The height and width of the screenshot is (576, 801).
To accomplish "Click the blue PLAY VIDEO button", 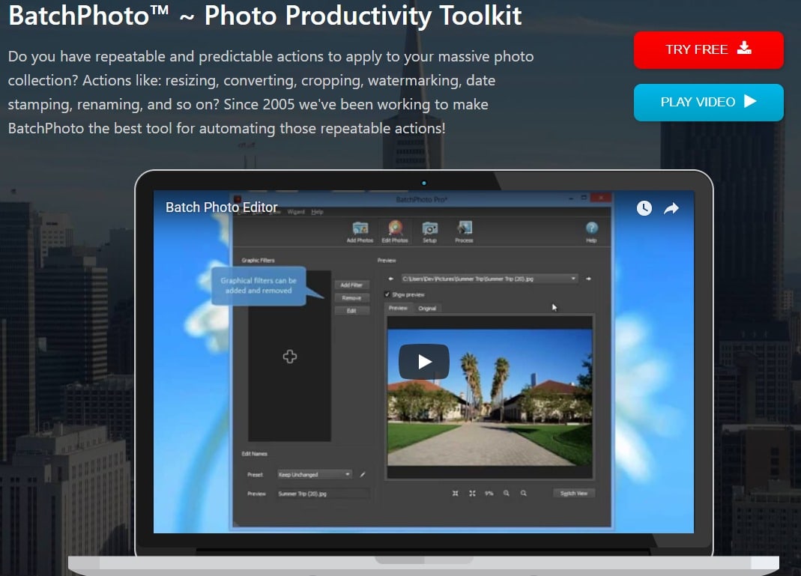I will coord(708,102).
